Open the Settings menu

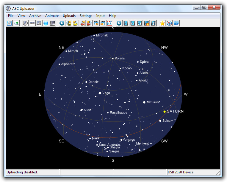click(x=86, y=16)
